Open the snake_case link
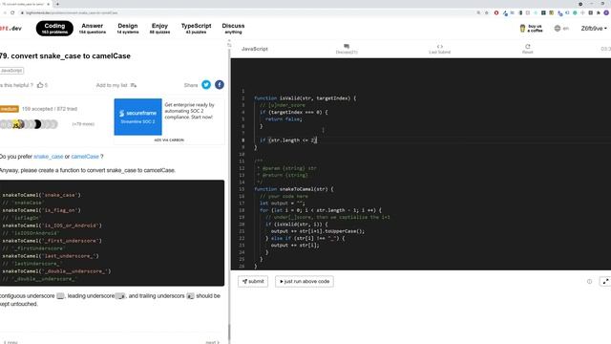 coord(49,157)
